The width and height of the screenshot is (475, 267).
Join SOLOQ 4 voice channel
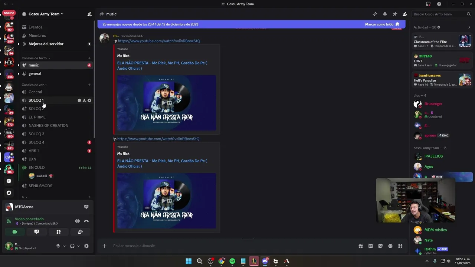point(56,142)
